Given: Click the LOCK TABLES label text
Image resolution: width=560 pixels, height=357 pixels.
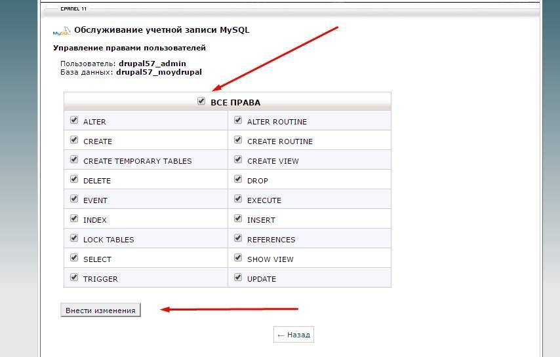Looking at the screenshot, I should [109, 240].
